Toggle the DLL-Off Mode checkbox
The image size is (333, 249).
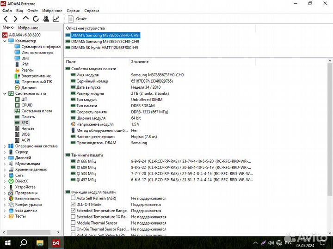click(x=73, y=204)
